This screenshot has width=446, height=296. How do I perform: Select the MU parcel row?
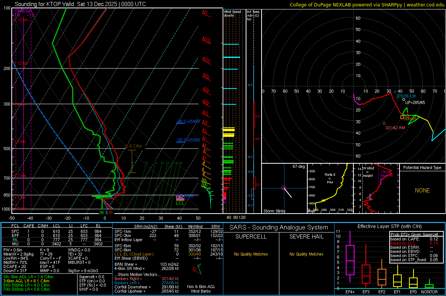pyautogui.click(x=57, y=244)
